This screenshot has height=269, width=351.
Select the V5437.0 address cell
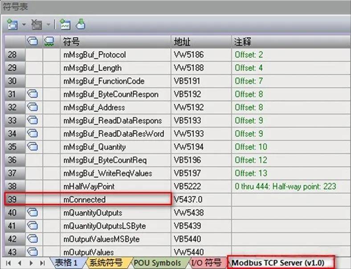(x=201, y=199)
